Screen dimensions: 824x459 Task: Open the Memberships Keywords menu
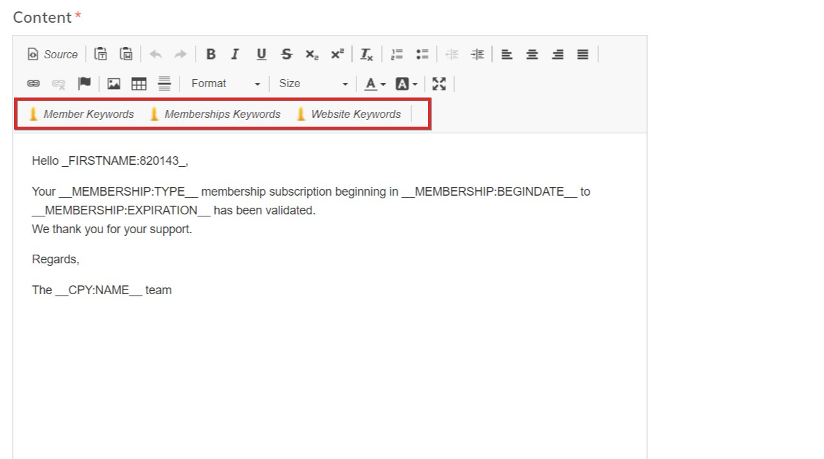[x=215, y=114]
